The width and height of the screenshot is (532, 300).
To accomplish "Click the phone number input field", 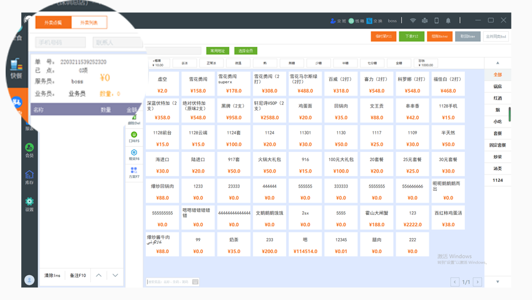I will point(60,42).
